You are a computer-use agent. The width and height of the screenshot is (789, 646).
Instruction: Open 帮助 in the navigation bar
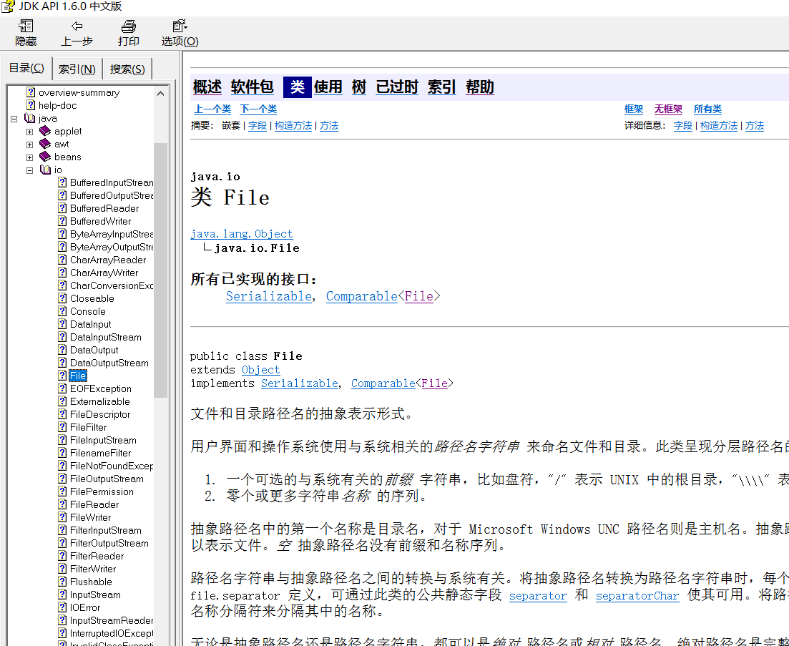pyautogui.click(x=480, y=87)
